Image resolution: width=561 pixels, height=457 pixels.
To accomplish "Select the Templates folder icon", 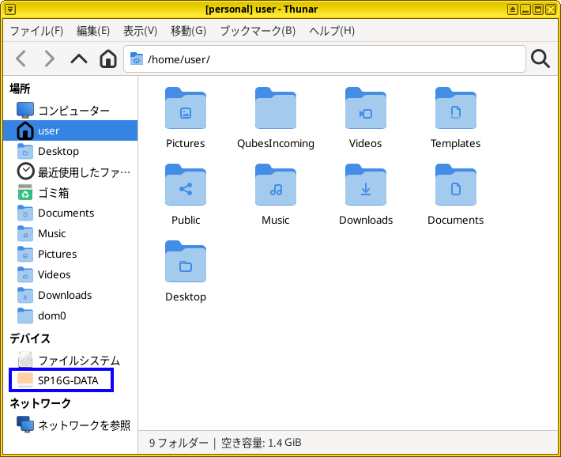I will point(455,108).
